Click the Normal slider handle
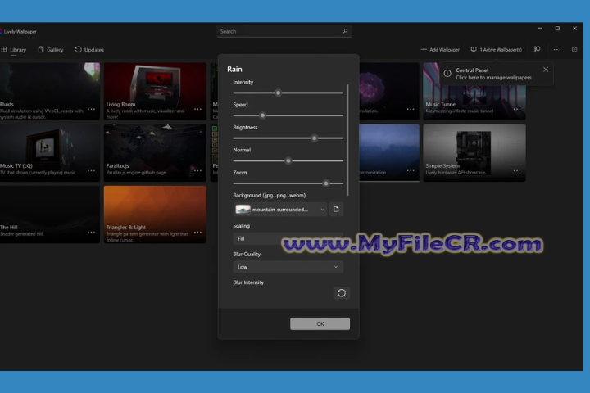 (x=288, y=160)
